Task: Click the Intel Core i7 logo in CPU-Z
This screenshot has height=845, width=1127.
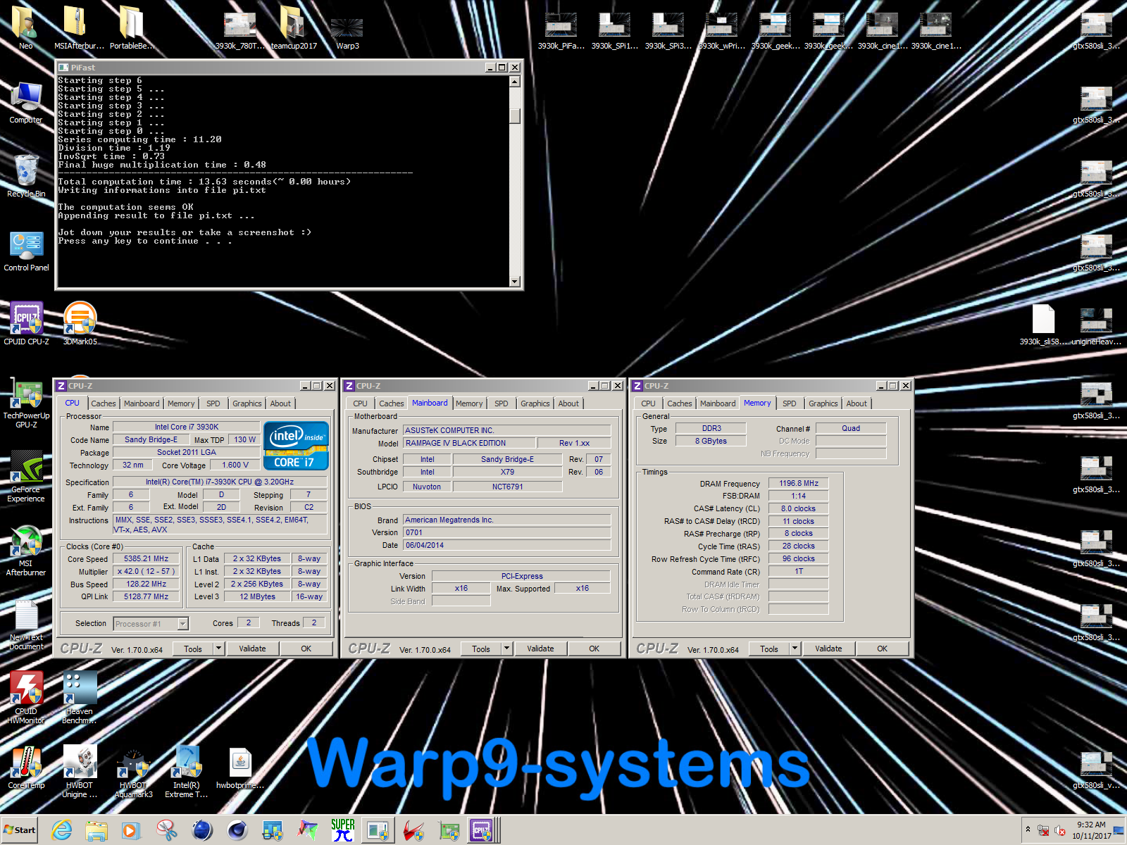Action: point(296,445)
